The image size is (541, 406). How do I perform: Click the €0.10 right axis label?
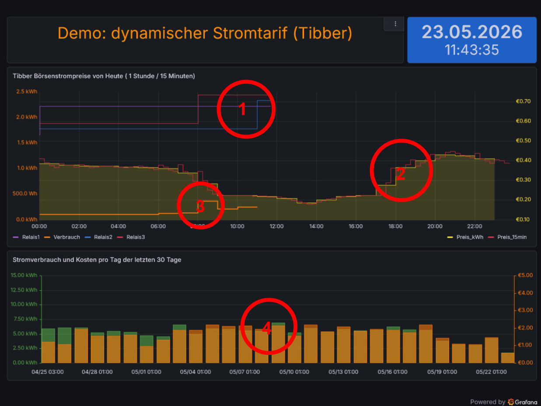coord(524,219)
